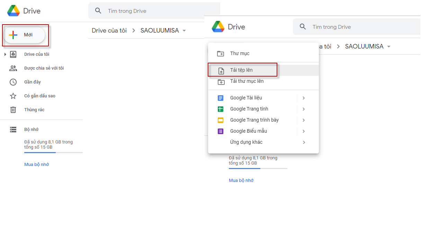Click the yellow Google Trang trình bày slides icon
Screen dimensions: 421x238
(221, 120)
